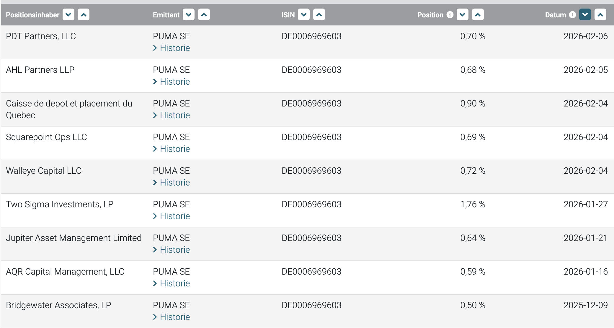Sort Emittent column ascending
Screen dimensions: 614x328
coord(204,15)
